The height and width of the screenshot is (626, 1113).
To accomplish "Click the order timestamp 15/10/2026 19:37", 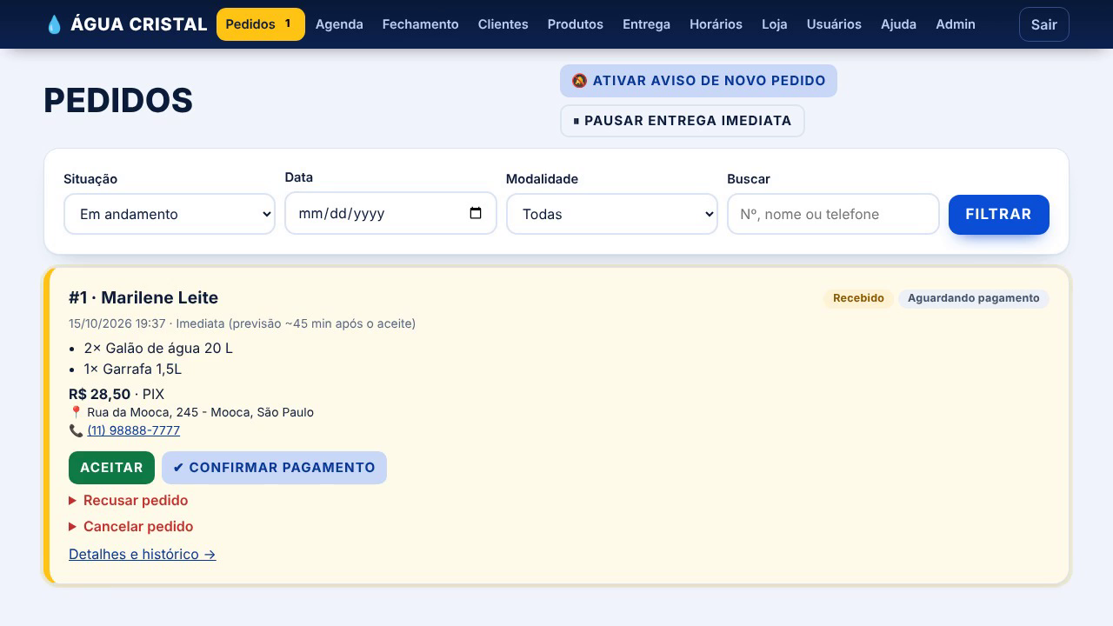I will tap(117, 323).
